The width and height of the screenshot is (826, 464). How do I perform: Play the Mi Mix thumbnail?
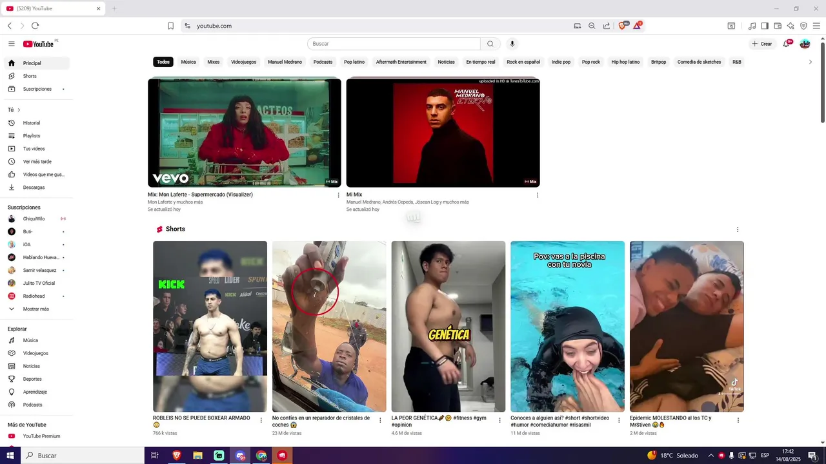(x=443, y=133)
